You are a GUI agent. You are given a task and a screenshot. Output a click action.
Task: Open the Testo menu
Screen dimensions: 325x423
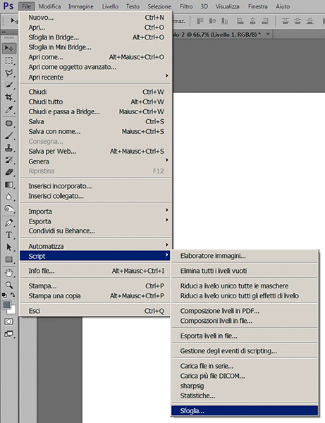(x=133, y=6)
